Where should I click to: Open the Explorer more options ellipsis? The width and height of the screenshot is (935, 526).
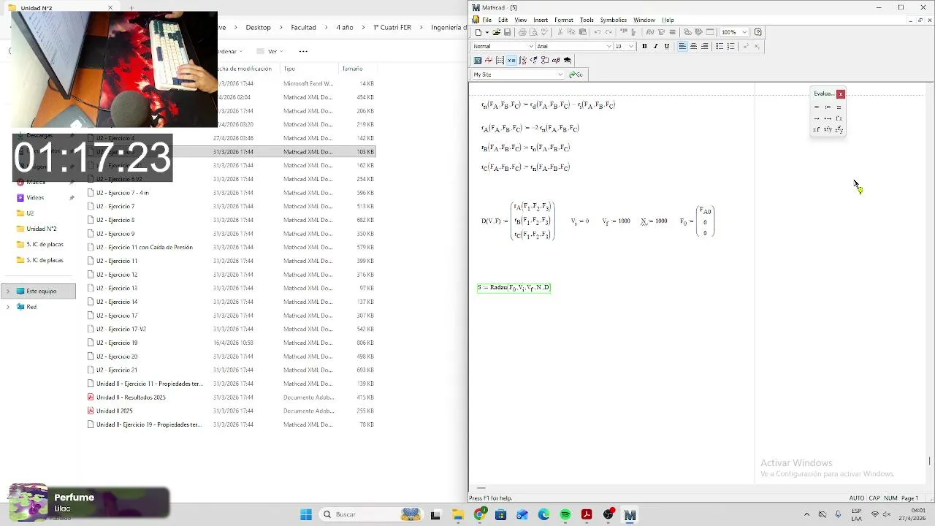pyautogui.click(x=303, y=51)
